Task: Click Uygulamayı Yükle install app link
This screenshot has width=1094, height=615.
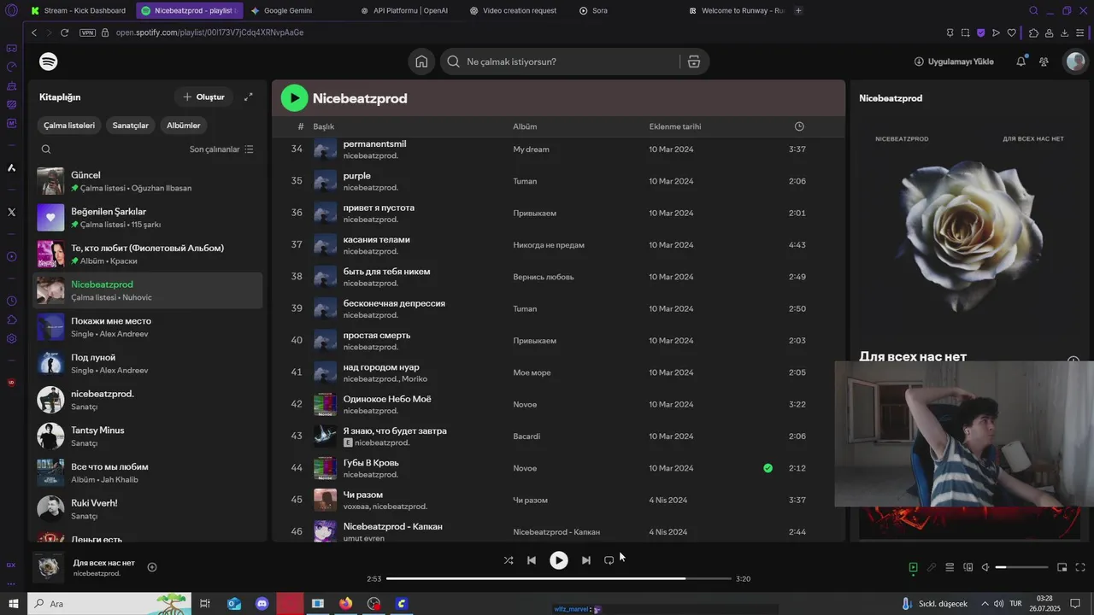Action: click(x=954, y=61)
